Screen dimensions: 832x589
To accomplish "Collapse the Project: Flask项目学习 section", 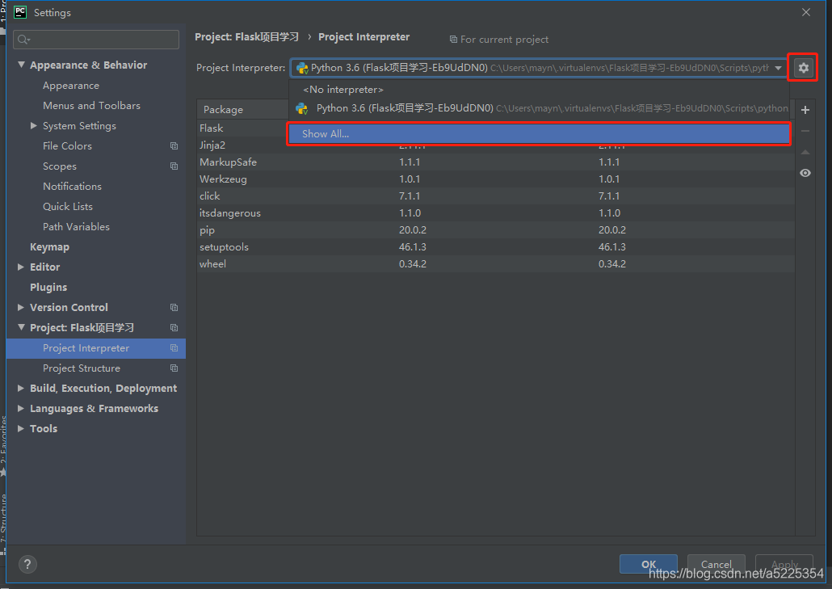I will click(21, 327).
